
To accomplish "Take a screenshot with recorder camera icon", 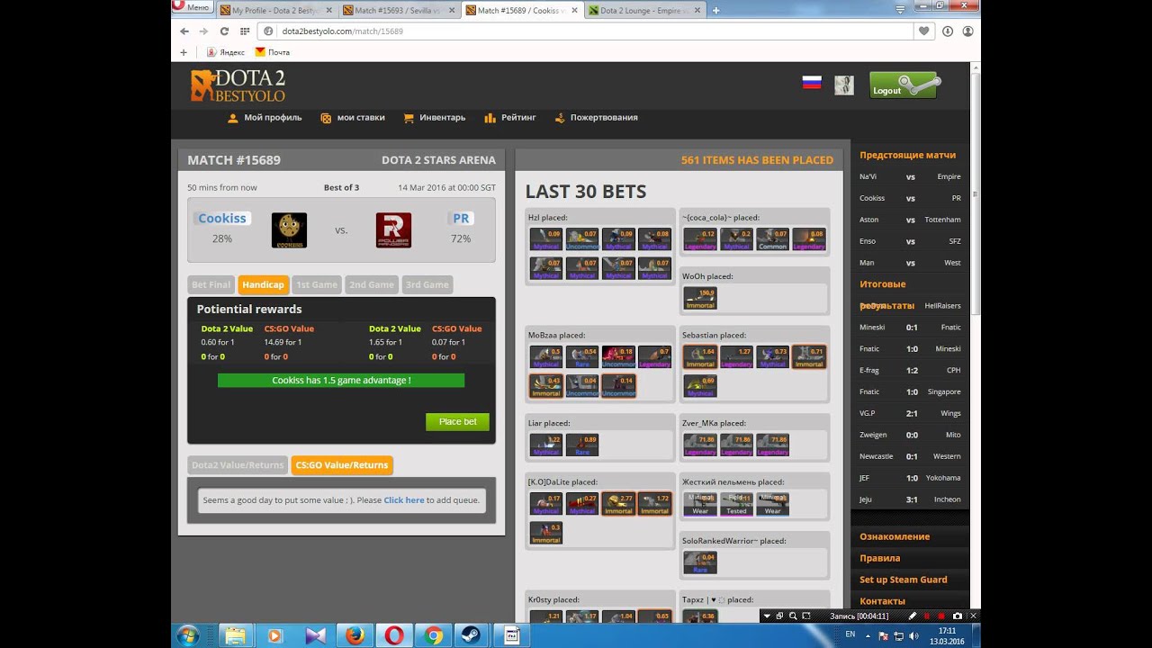I will [958, 616].
